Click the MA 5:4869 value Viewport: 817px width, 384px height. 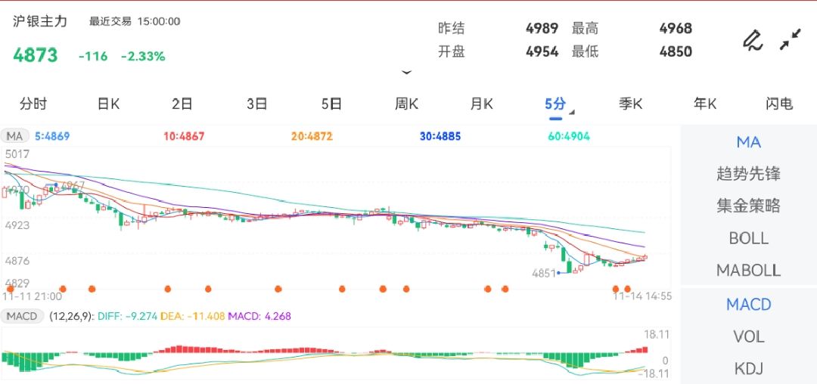click(x=52, y=137)
